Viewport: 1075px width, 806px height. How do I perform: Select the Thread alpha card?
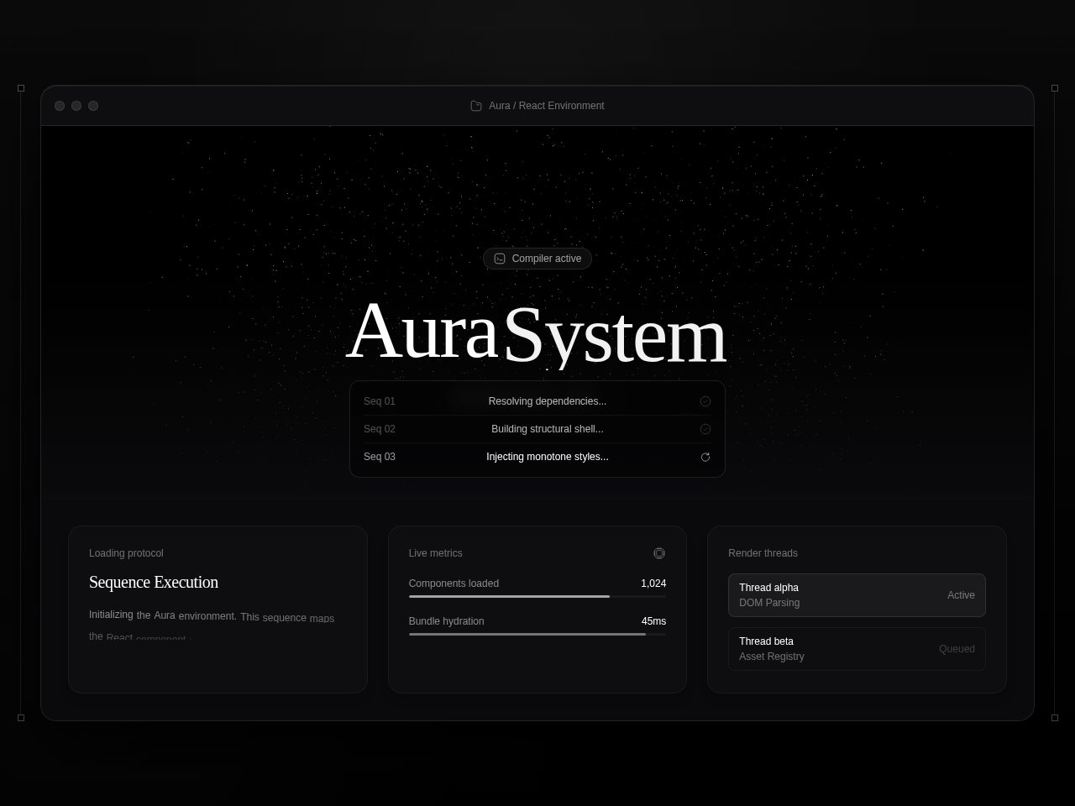pyautogui.click(x=857, y=595)
